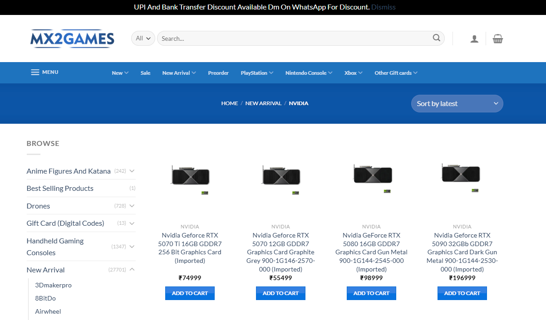This screenshot has width=546, height=320.
Task: Expand the Drones category chevron
Action: (132, 206)
